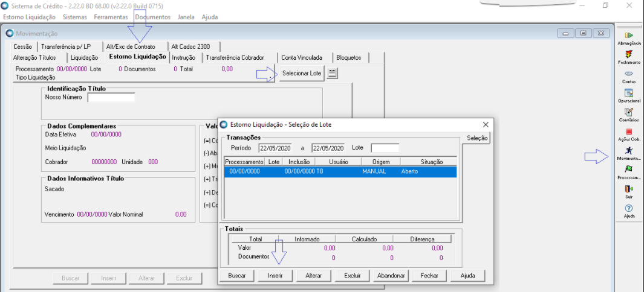Maximize the Movimentação inner window
Image resolution: width=644 pixels, height=292 pixels.
pyautogui.click(x=583, y=34)
